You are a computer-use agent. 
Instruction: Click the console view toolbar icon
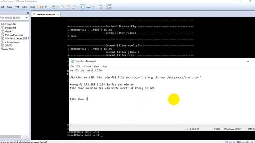(109, 7)
